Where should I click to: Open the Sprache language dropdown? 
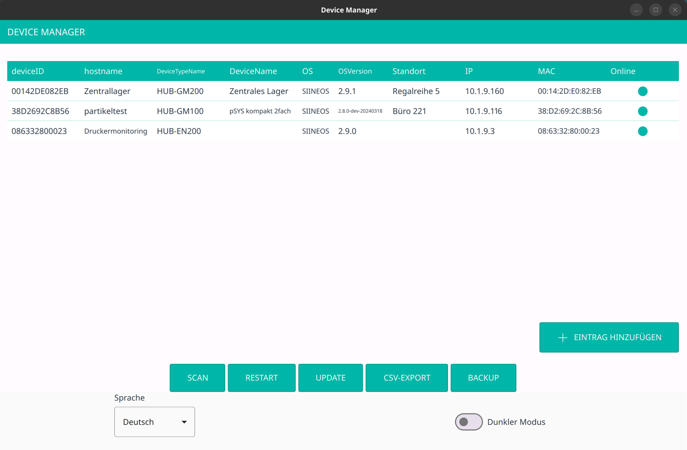click(x=154, y=422)
